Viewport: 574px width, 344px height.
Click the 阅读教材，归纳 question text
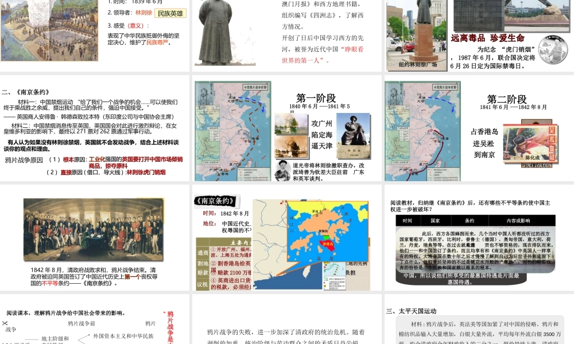[x=470, y=206]
